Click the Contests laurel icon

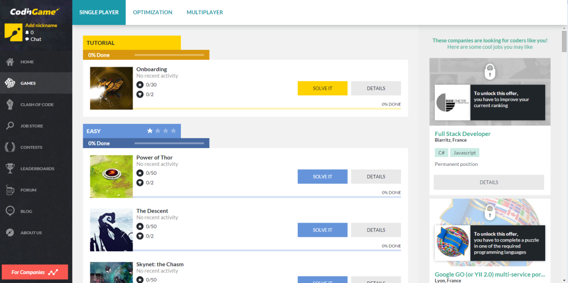pyautogui.click(x=10, y=147)
